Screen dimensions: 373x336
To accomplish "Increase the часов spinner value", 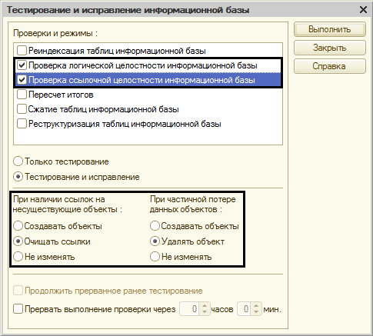I will (x=205, y=306).
